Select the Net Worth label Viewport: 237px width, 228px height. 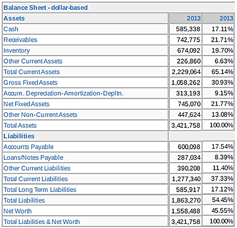[17, 211]
